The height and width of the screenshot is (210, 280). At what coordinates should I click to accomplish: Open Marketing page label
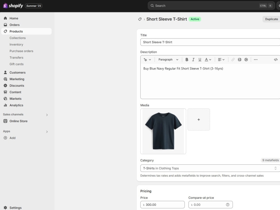(x=17, y=79)
